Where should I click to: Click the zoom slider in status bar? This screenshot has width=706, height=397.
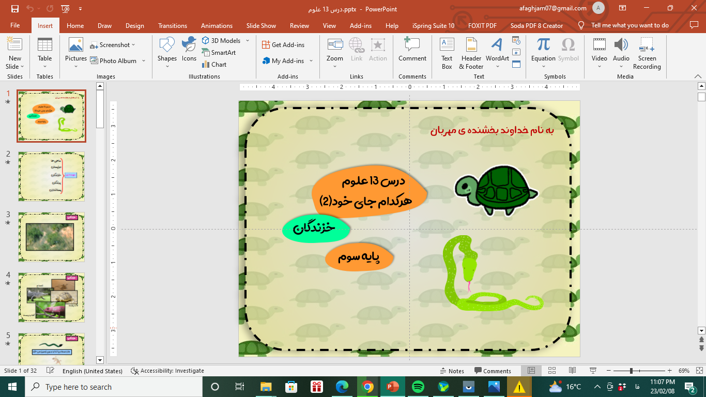point(631,371)
